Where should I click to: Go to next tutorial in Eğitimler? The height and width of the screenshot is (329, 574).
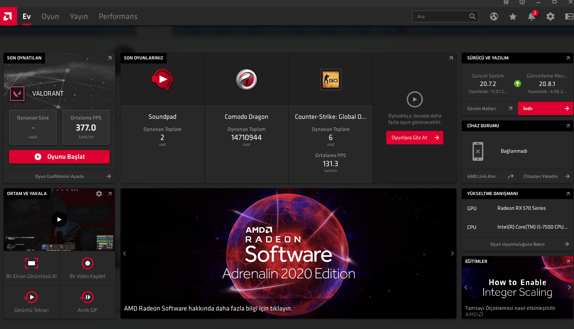tap(569, 287)
